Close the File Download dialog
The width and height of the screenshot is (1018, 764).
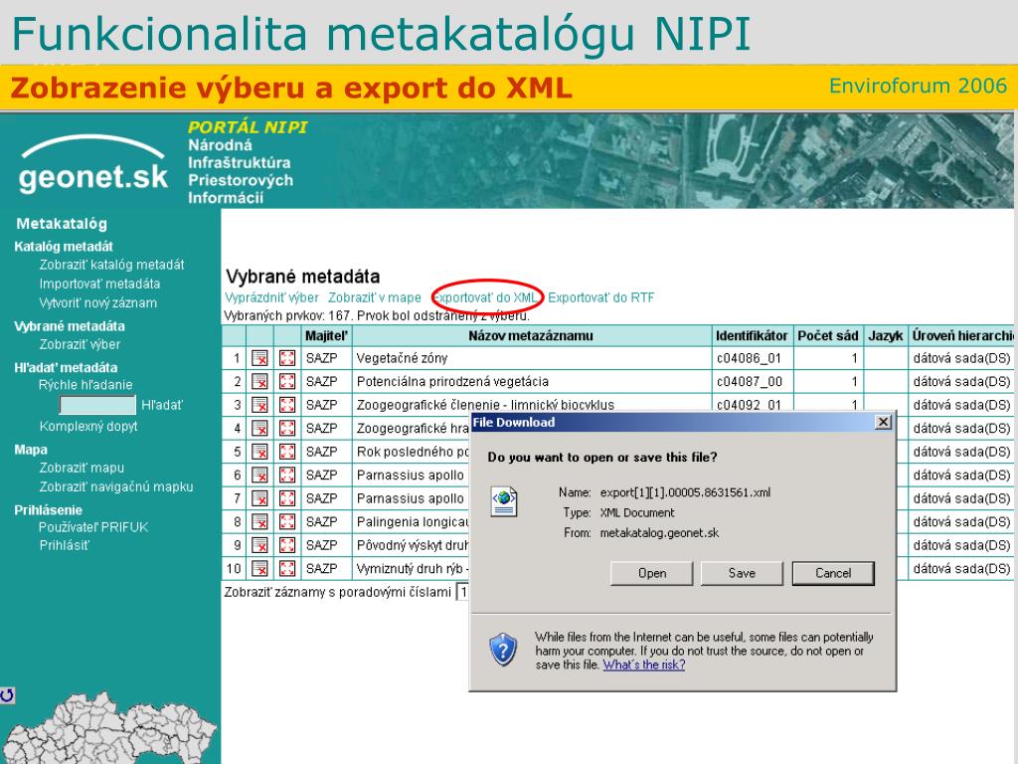[x=883, y=422]
